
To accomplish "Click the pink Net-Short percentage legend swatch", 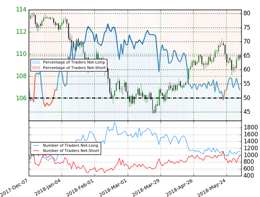I will coord(36,67).
